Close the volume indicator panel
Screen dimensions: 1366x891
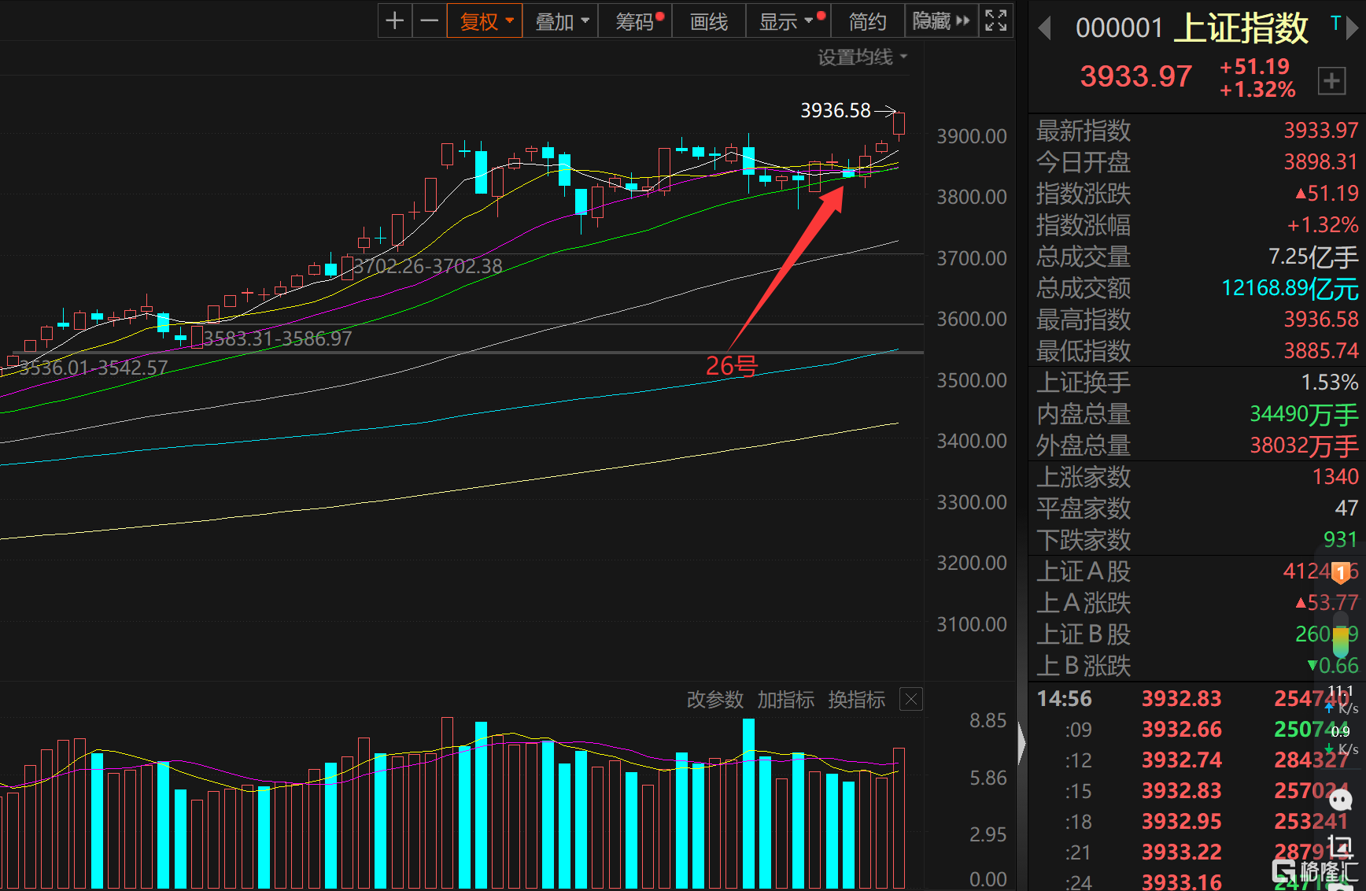(x=911, y=699)
